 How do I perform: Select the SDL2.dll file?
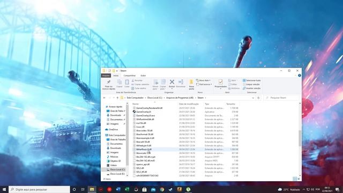tap(139, 168)
